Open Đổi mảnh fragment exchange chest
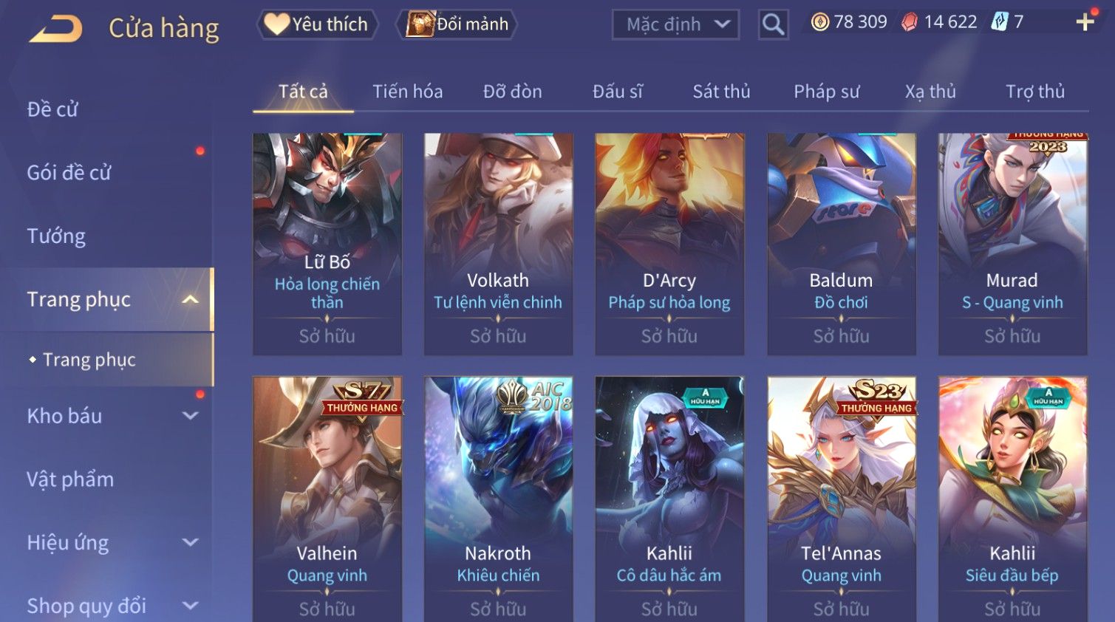Image resolution: width=1115 pixels, height=622 pixels. tap(457, 24)
